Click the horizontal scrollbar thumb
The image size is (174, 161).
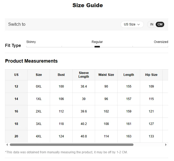point(72,145)
